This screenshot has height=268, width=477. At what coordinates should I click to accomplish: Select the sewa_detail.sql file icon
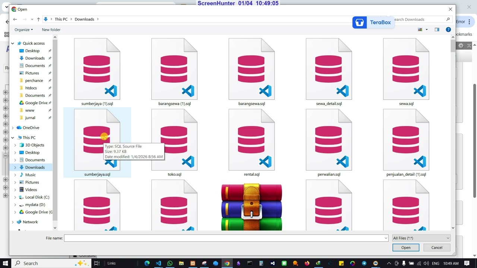coord(329,69)
